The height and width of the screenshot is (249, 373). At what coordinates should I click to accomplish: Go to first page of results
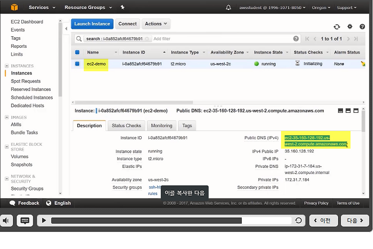click(307, 39)
